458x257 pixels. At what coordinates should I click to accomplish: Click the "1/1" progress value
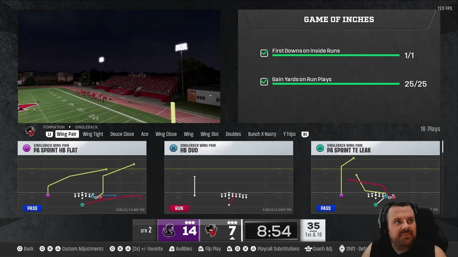(x=409, y=55)
